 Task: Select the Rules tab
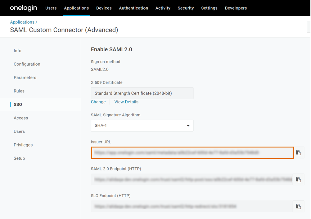pos(19,91)
